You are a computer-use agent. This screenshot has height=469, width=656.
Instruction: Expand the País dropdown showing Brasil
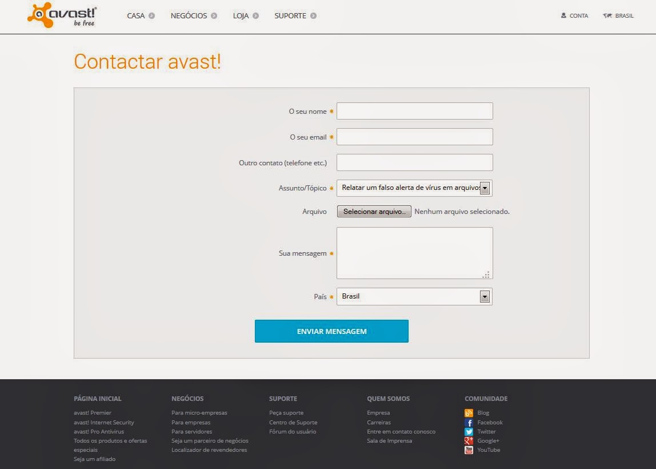coord(415,296)
